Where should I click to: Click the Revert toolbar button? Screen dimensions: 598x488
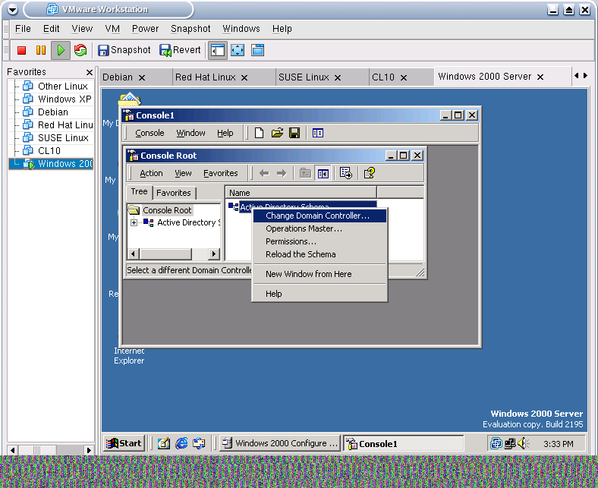(x=180, y=50)
